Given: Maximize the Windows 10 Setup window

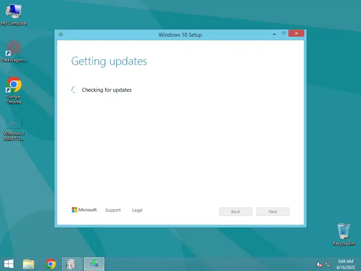Looking at the screenshot, I should [284, 34].
